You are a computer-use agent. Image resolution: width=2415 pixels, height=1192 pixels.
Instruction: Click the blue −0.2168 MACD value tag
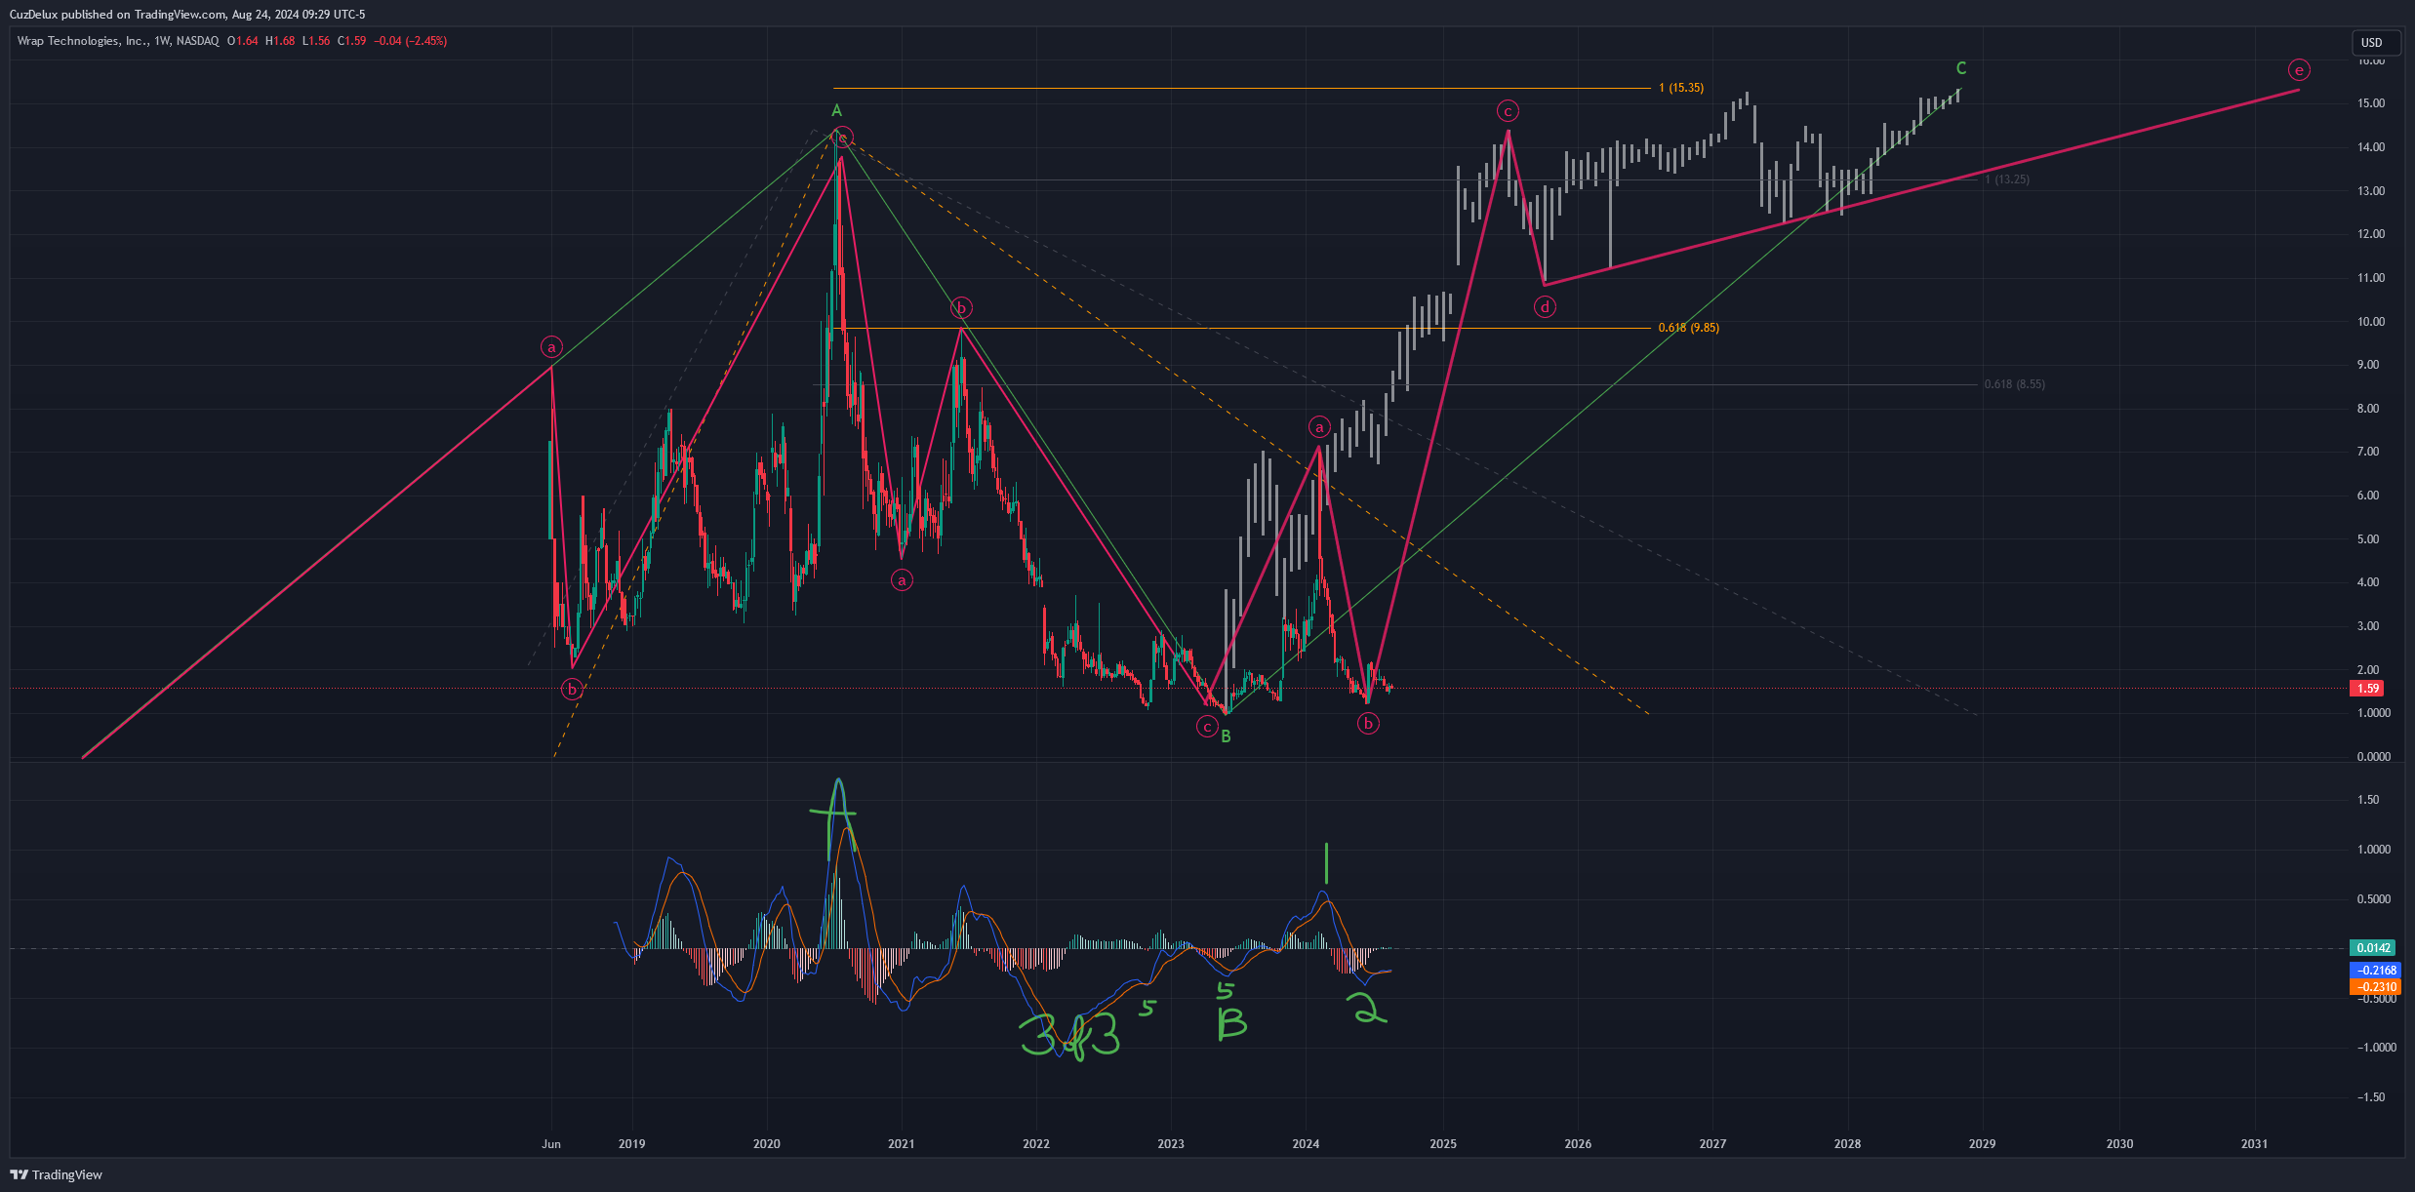tap(2377, 971)
